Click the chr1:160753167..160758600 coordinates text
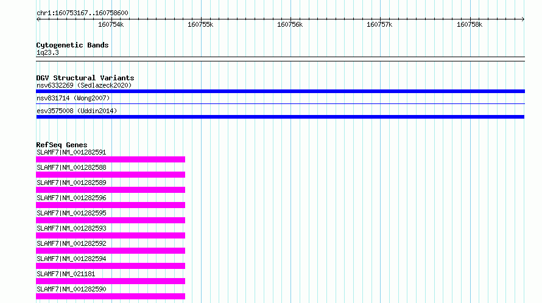This screenshot has height=303, width=542. point(82,13)
